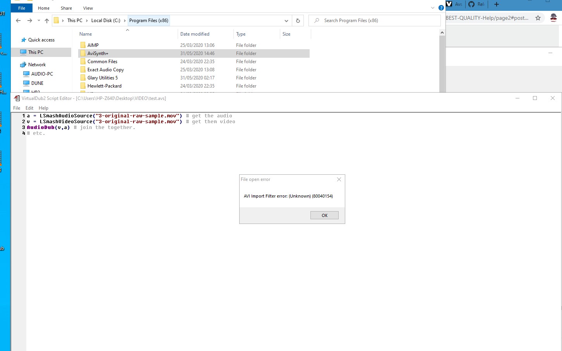
Task: Open the Script Editor Edit menu
Action: click(x=29, y=108)
